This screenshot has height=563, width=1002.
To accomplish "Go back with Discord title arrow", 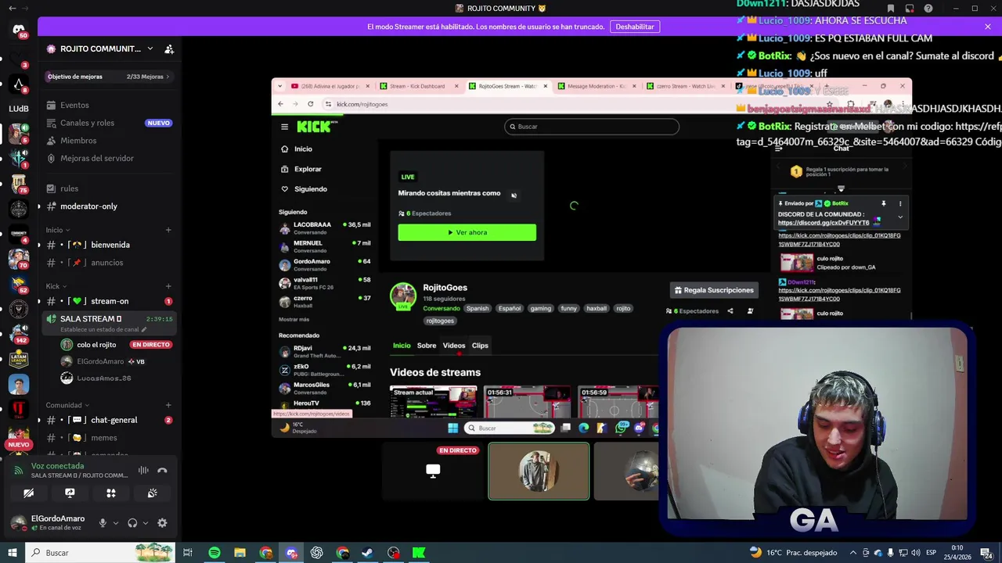I will point(12,9).
